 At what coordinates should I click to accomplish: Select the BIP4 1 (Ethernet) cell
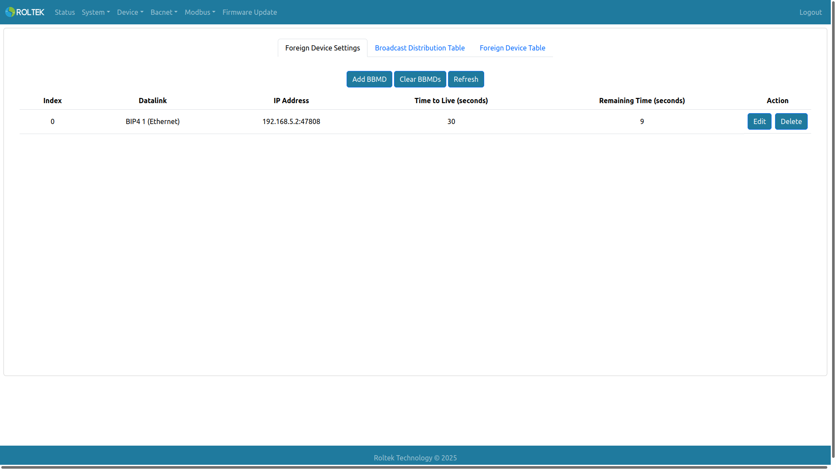(x=153, y=121)
